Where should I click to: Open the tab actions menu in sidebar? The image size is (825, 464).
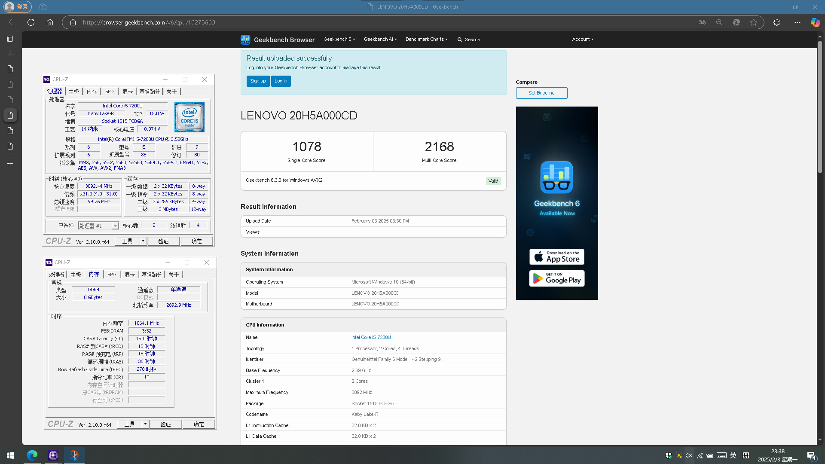10,39
